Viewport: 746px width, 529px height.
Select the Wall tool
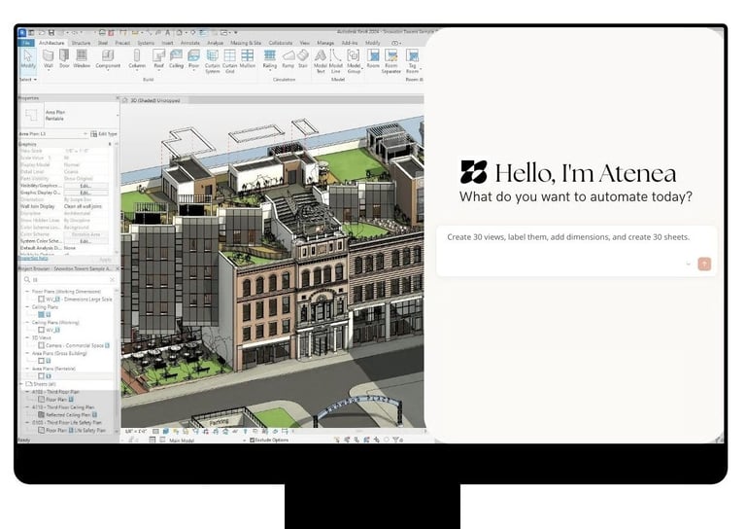click(x=49, y=59)
